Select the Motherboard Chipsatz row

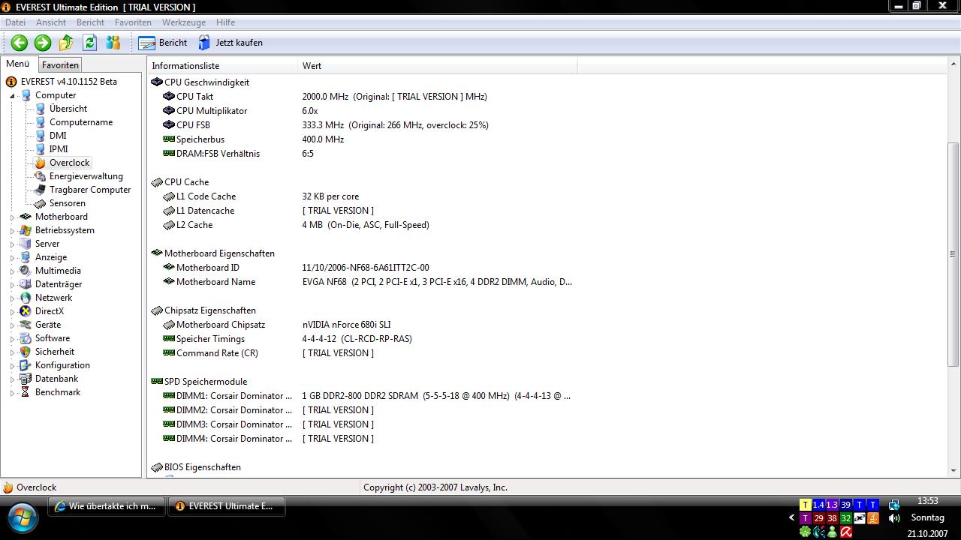point(362,325)
